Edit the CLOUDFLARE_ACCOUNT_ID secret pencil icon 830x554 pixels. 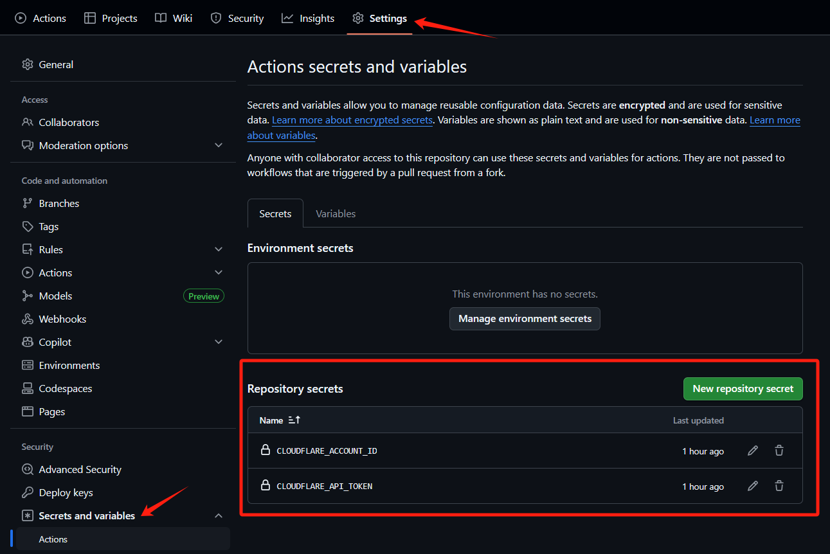click(x=753, y=451)
